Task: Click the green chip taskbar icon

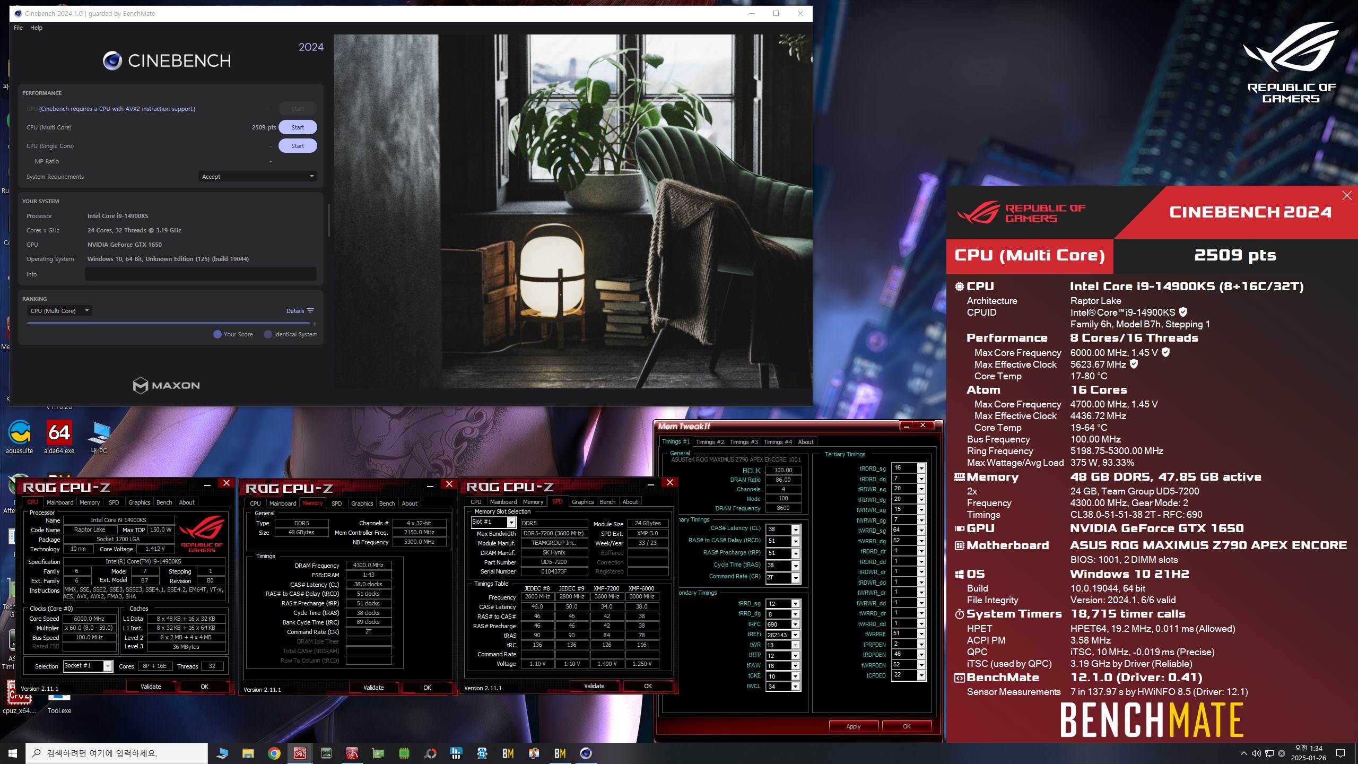Action: pyautogui.click(x=404, y=753)
